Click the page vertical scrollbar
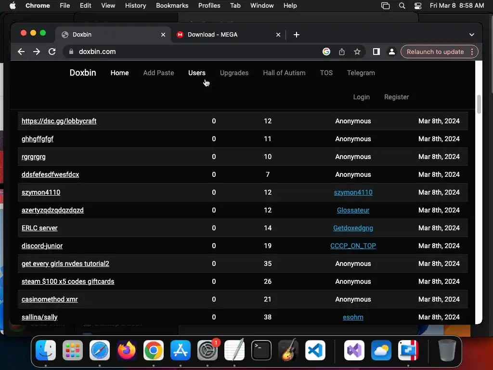Screen dimensions: 493x370 (479, 104)
